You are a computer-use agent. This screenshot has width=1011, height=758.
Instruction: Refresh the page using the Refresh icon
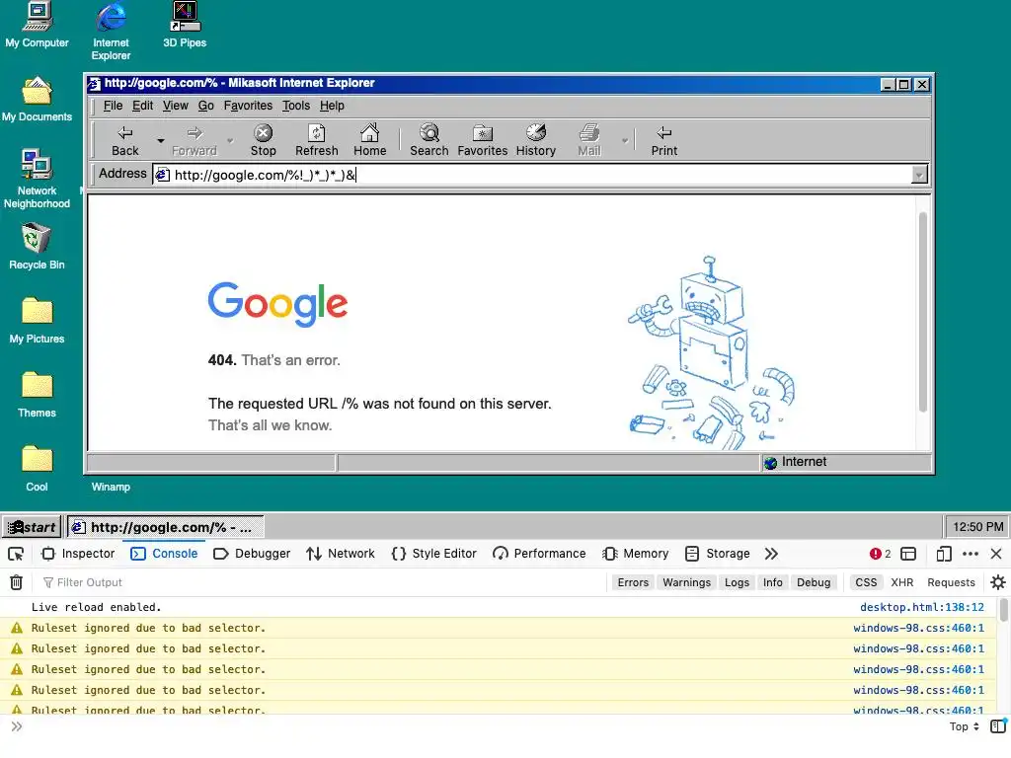(x=317, y=140)
